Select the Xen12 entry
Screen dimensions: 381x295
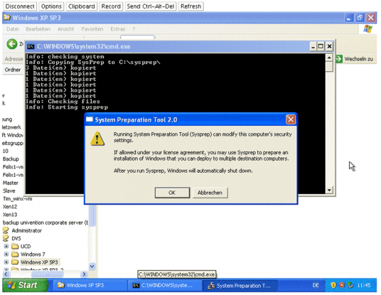pyautogui.click(x=10, y=206)
